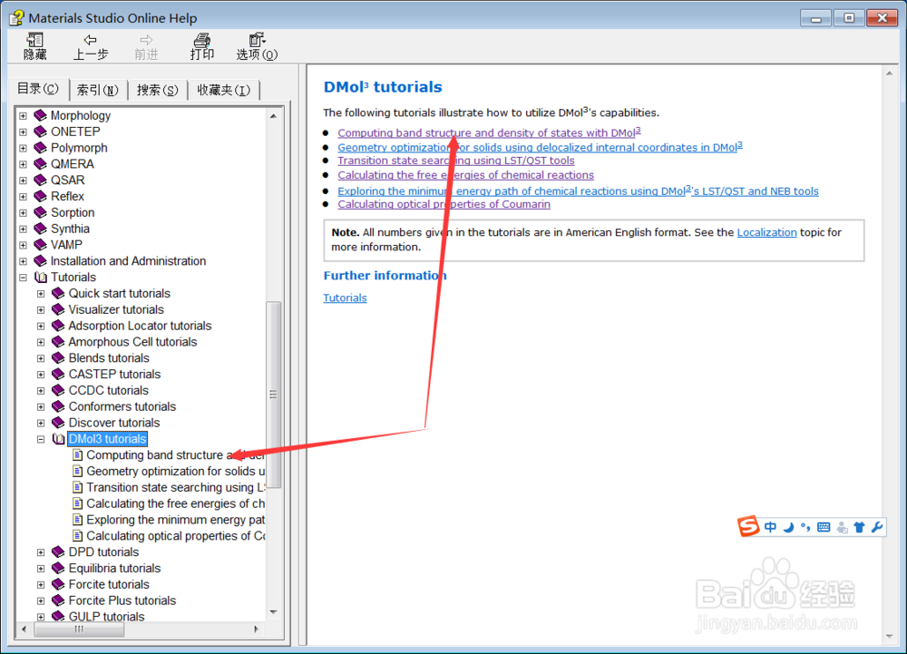Viewport: 907px width, 654px height.
Task: Click the open book icon beside Tutorials
Action: tap(41, 278)
